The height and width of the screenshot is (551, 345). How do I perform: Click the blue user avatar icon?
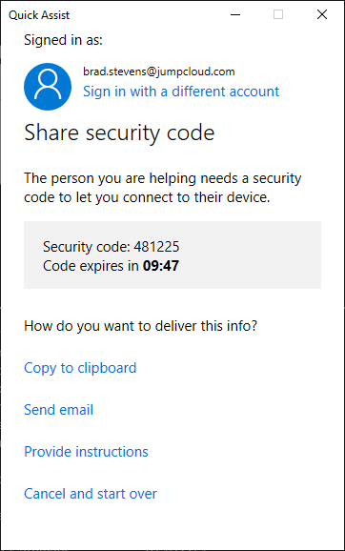coord(48,87)
